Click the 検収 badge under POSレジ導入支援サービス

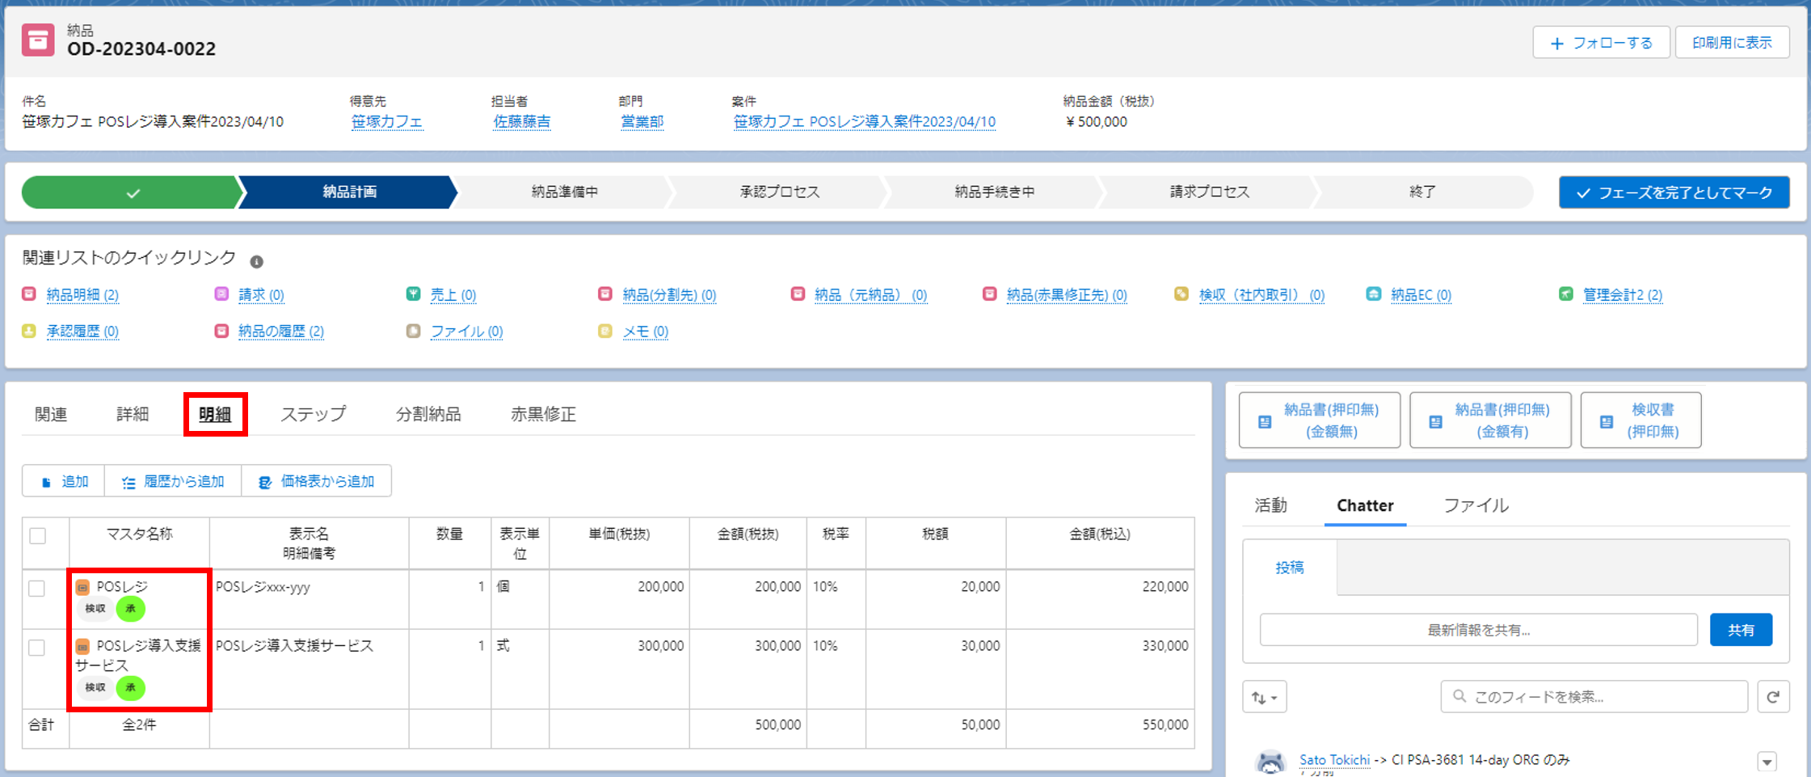tap(95, 687)
